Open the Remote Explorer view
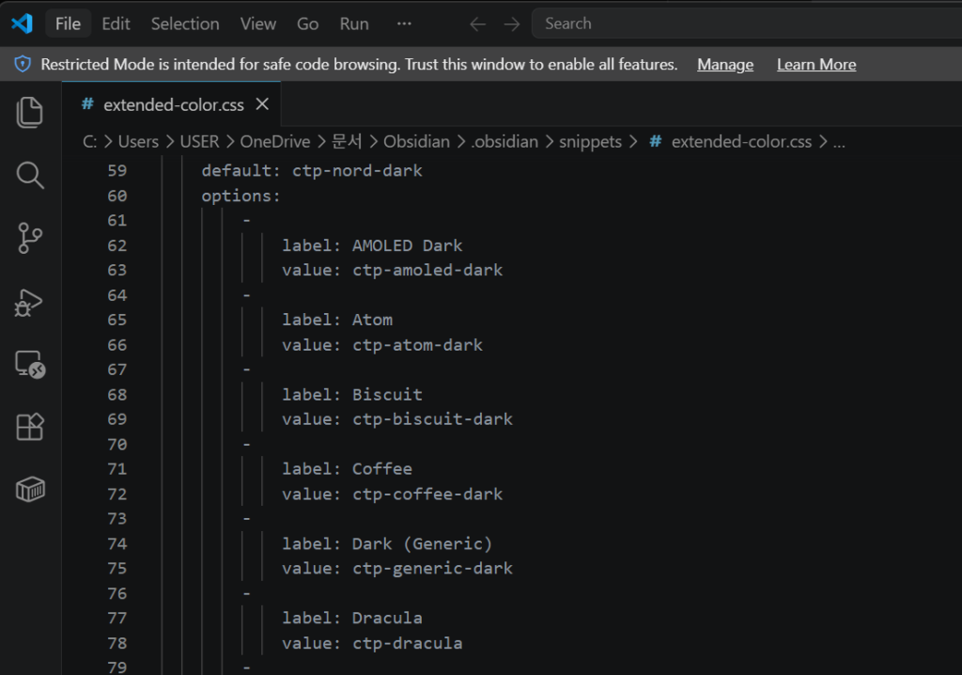The image size is (962, 675). point(30,364)
